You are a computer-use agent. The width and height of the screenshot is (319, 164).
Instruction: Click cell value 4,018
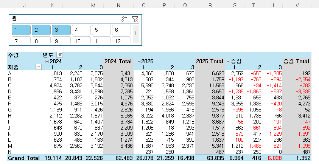pos(168,116)
